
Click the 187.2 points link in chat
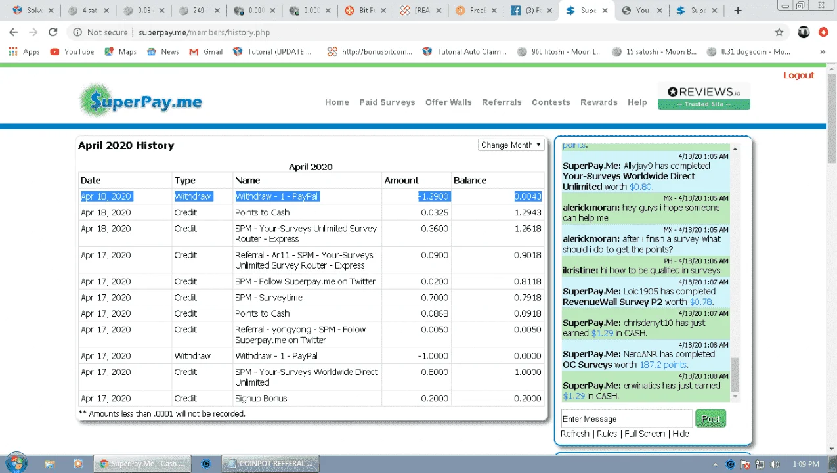coord(664,365)
